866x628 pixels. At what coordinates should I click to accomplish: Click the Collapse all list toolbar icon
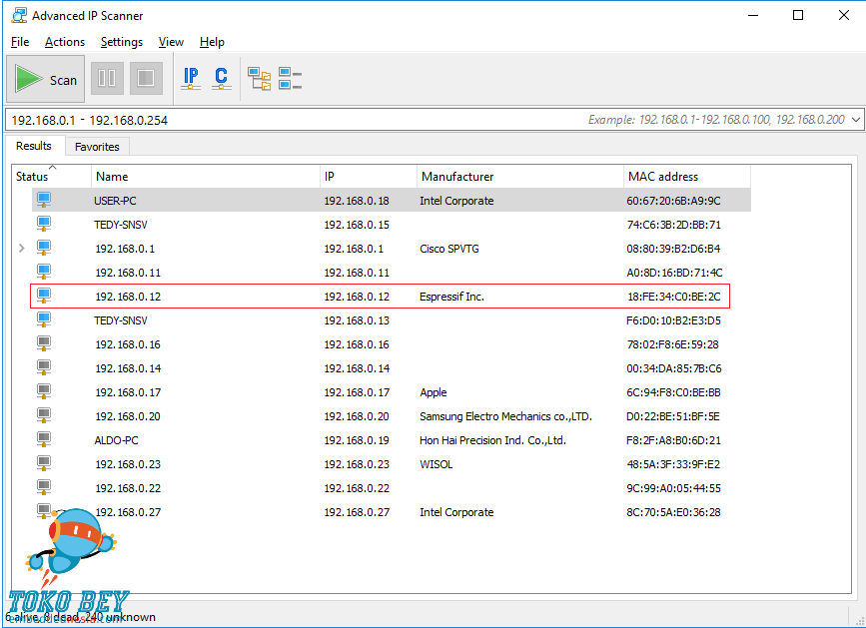(x=290, y=78)
